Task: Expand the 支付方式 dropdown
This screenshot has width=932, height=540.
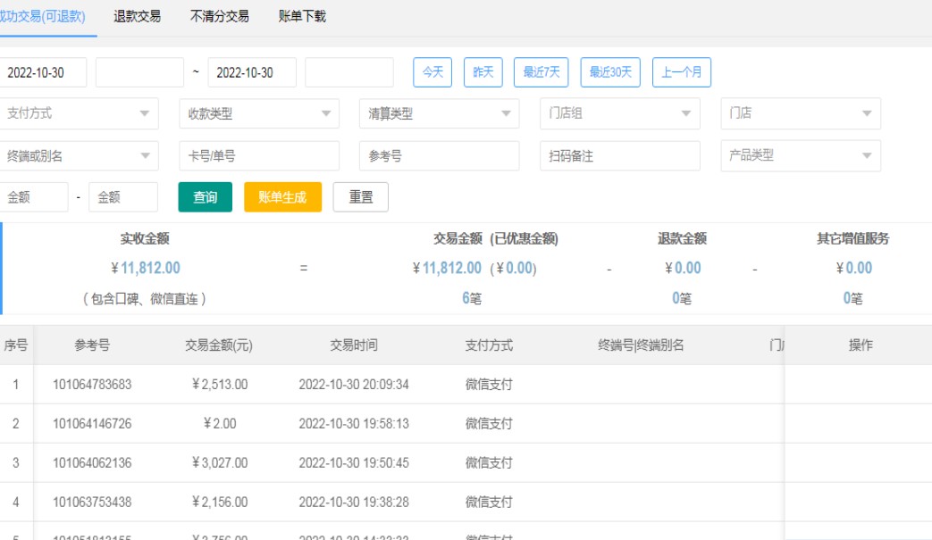Action: 79,113
